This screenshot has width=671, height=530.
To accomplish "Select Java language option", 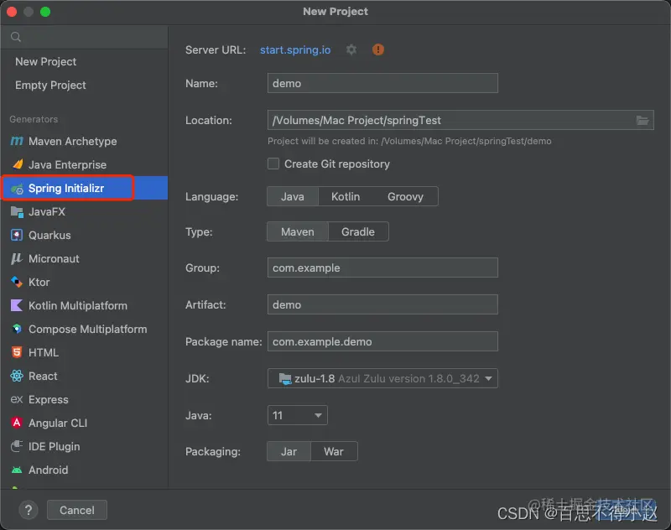I will pos(293,196).
